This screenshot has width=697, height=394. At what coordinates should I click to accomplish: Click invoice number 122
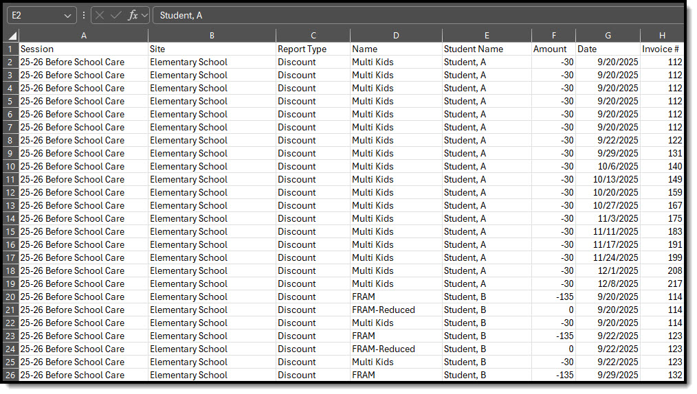pyautogui.click(x=662, y=140)
